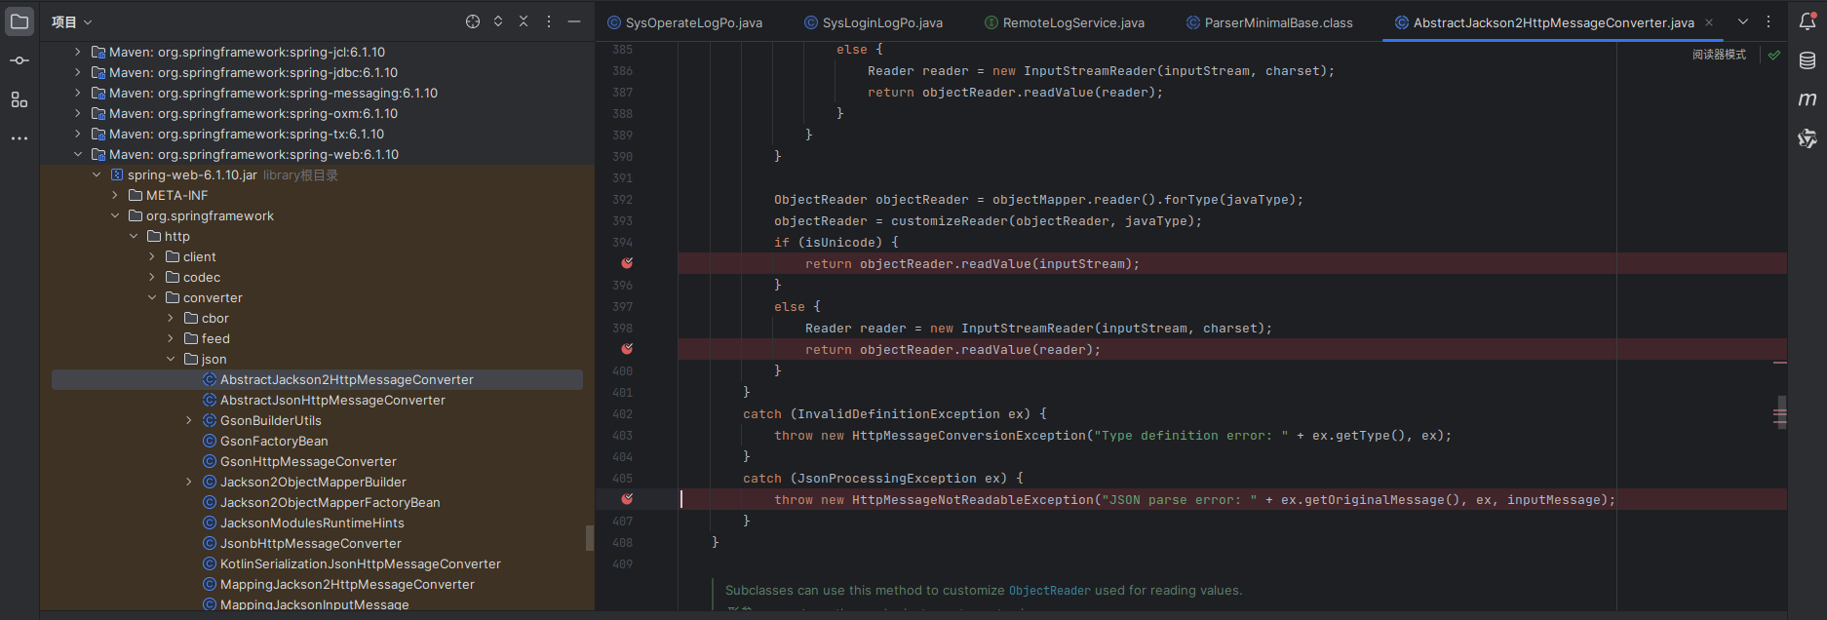Collapse the converter folder
The width and height of the screenshot is (1827, 620).
pos(152,297)
